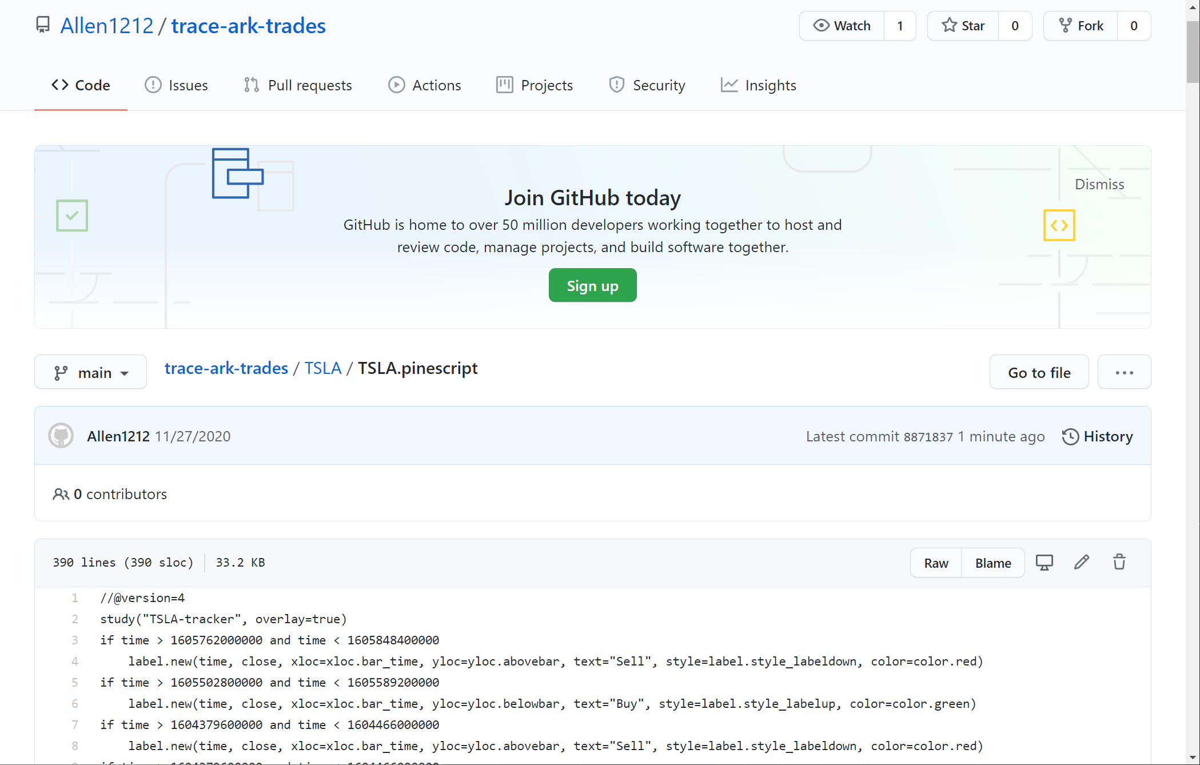Switch to the Pull requests tab
Image resolution: width=1200 pixels, height=765 pixels.
click(297, 85)
